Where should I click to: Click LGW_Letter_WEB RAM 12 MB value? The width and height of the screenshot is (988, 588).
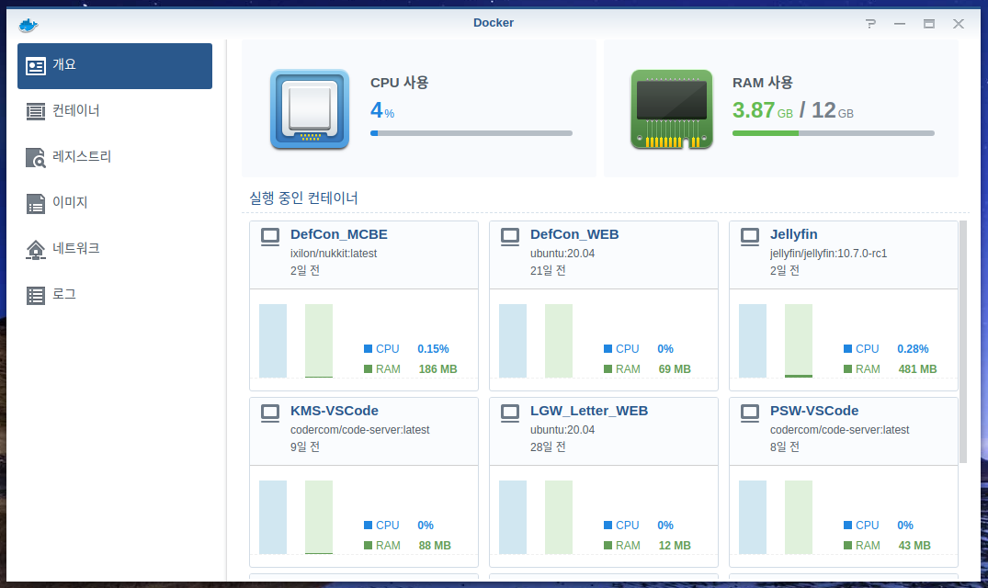pos(675,545)
